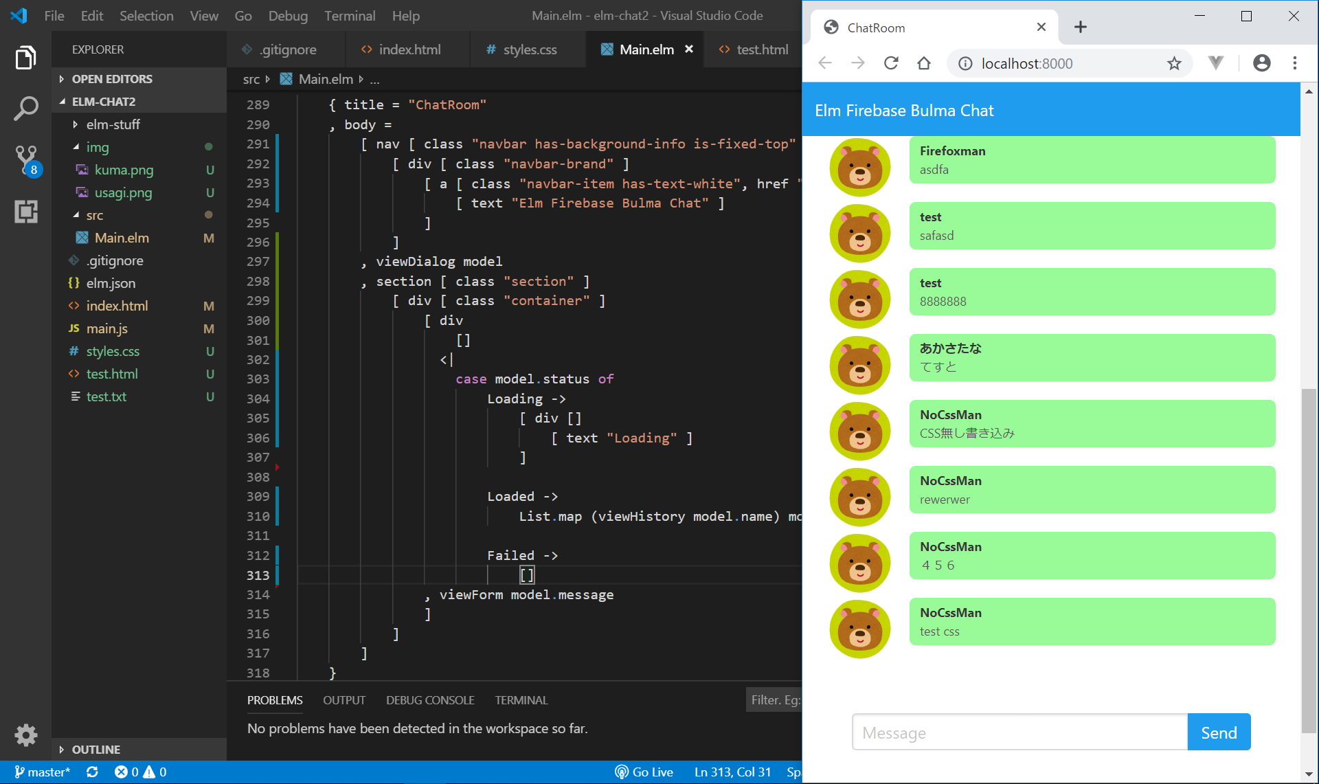Click the problems Filter input
Image resolution: width=1319 pixels, height=784 pixels.
click(x=774, y=700)
